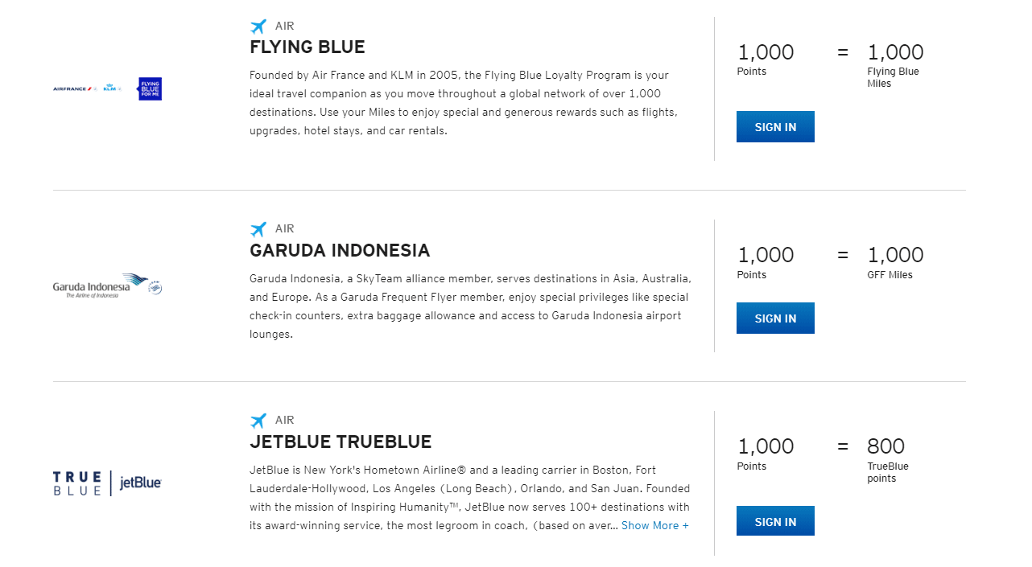Viewport: 1032px width, 567px height.
Task: Sign in for Garuda Indonesia transfer
Action: click(775, 318)
